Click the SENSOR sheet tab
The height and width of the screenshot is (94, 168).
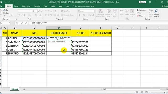pyautogui.click(x=15, y=89)
